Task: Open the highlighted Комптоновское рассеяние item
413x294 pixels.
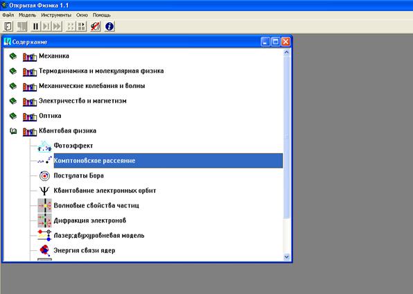Action: point(168,161)
